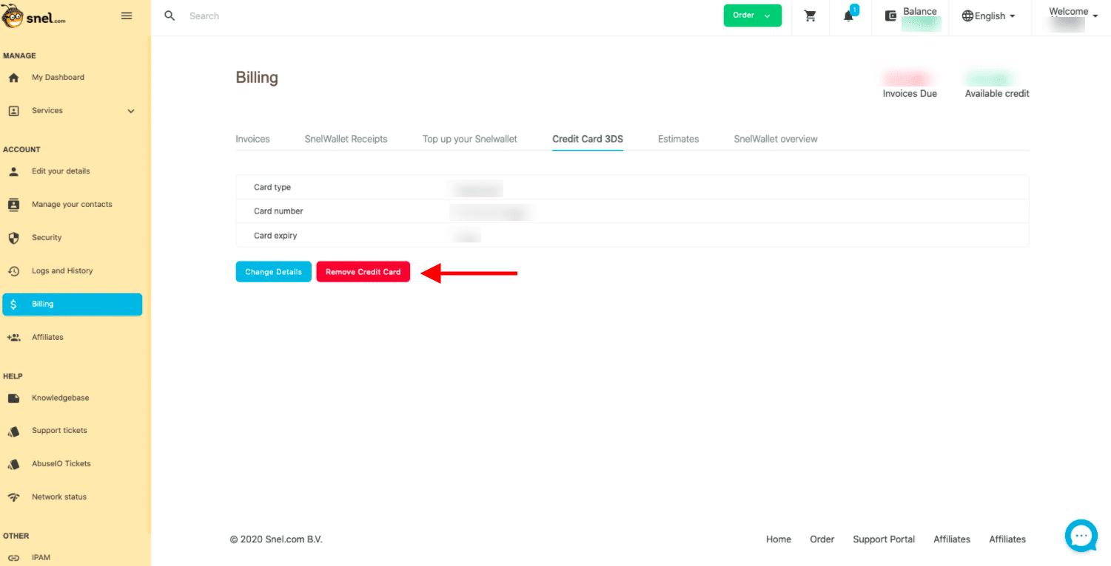Click the My Dashboard home icon
Image resolution: width=1111 pixels, height=566 pixels.
[x=13, y=78]
